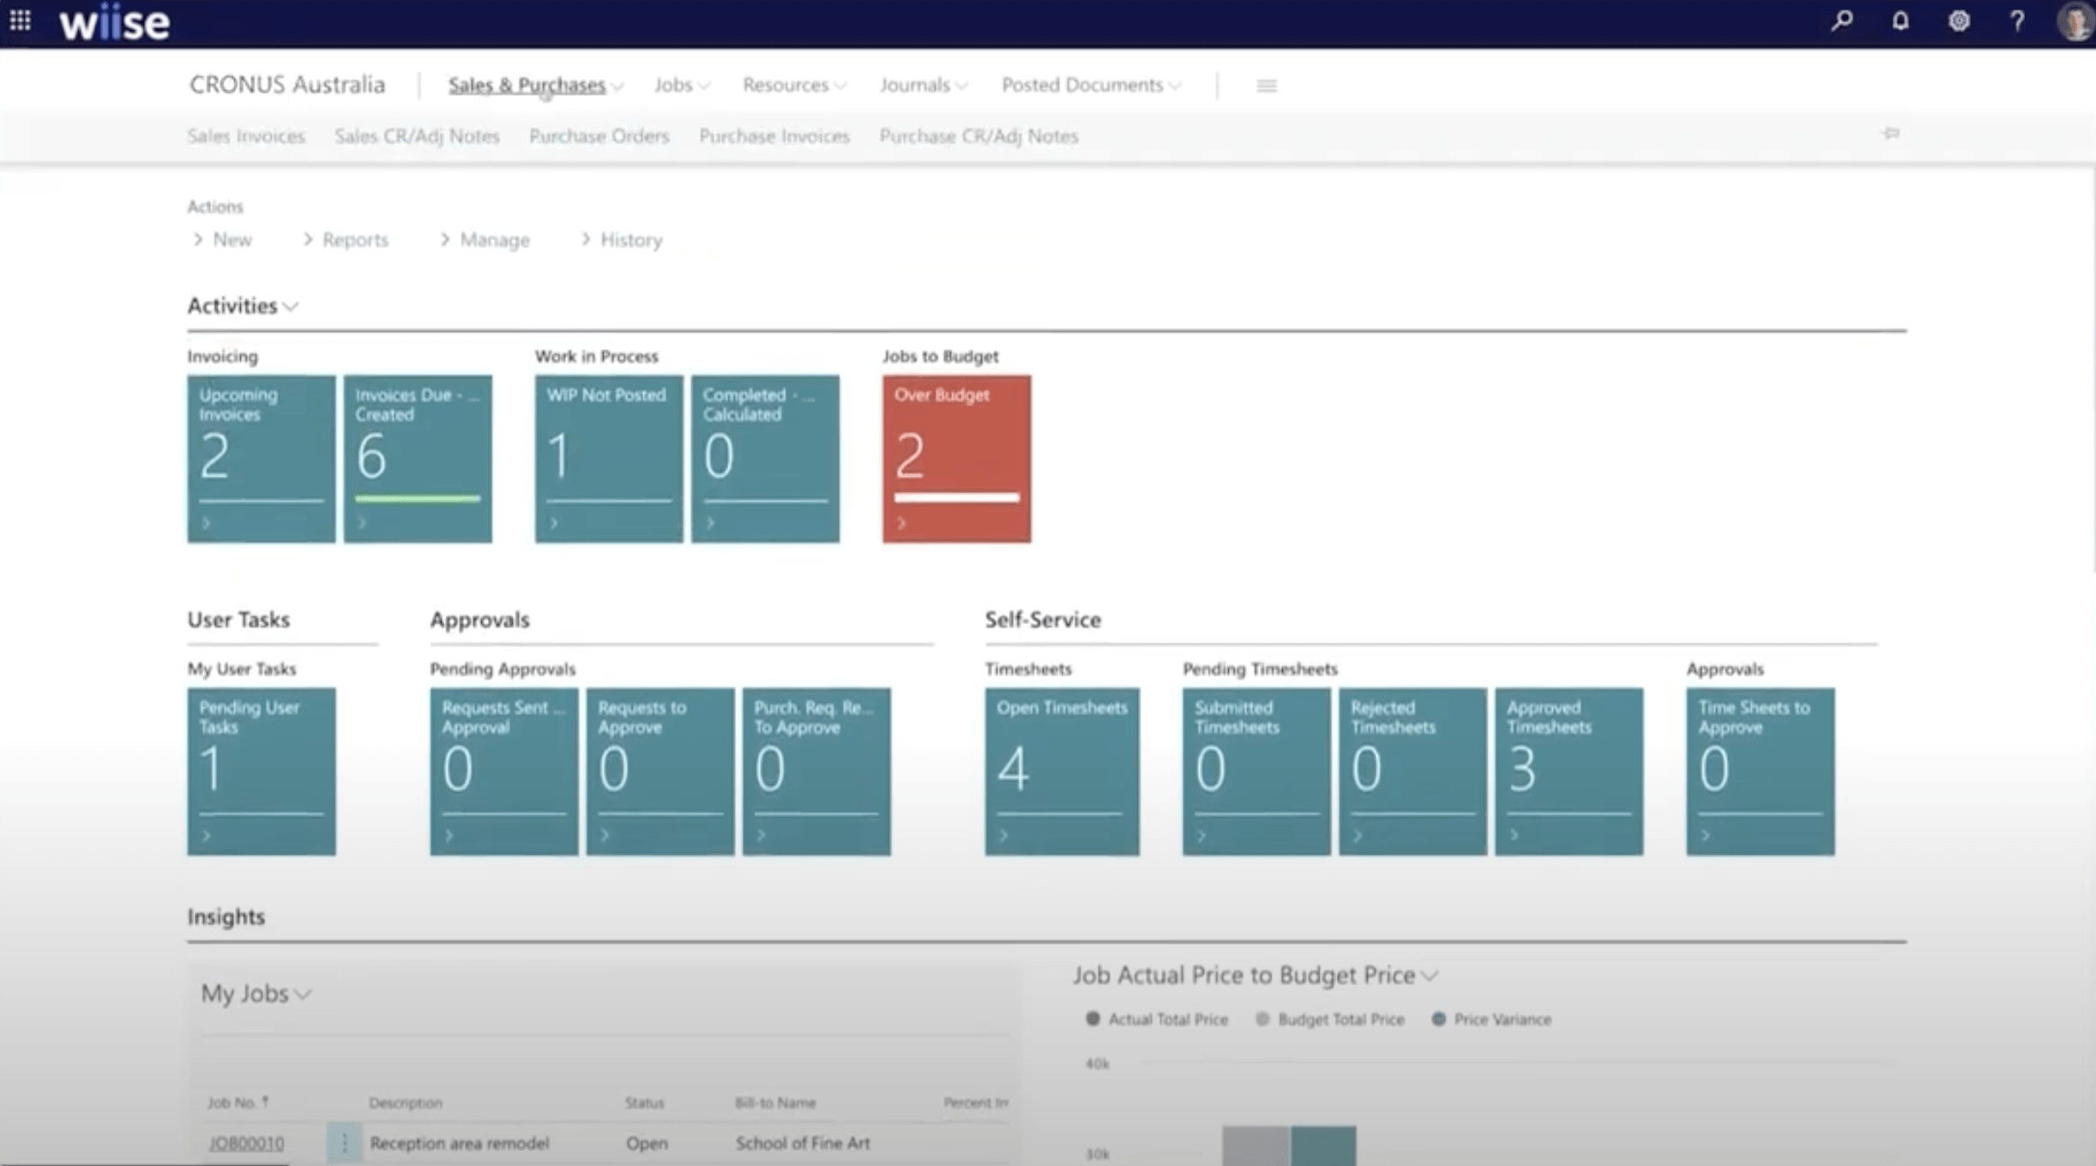The width and height of the screenshot is (2096, 1166).
Task: Click the Reports action link
Action: point(356,240)
